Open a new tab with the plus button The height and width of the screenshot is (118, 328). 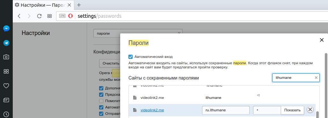[x=79, y=5]
